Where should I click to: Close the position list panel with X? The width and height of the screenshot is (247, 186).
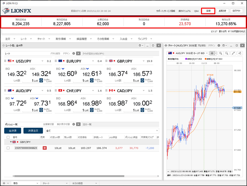coord(78,124)
